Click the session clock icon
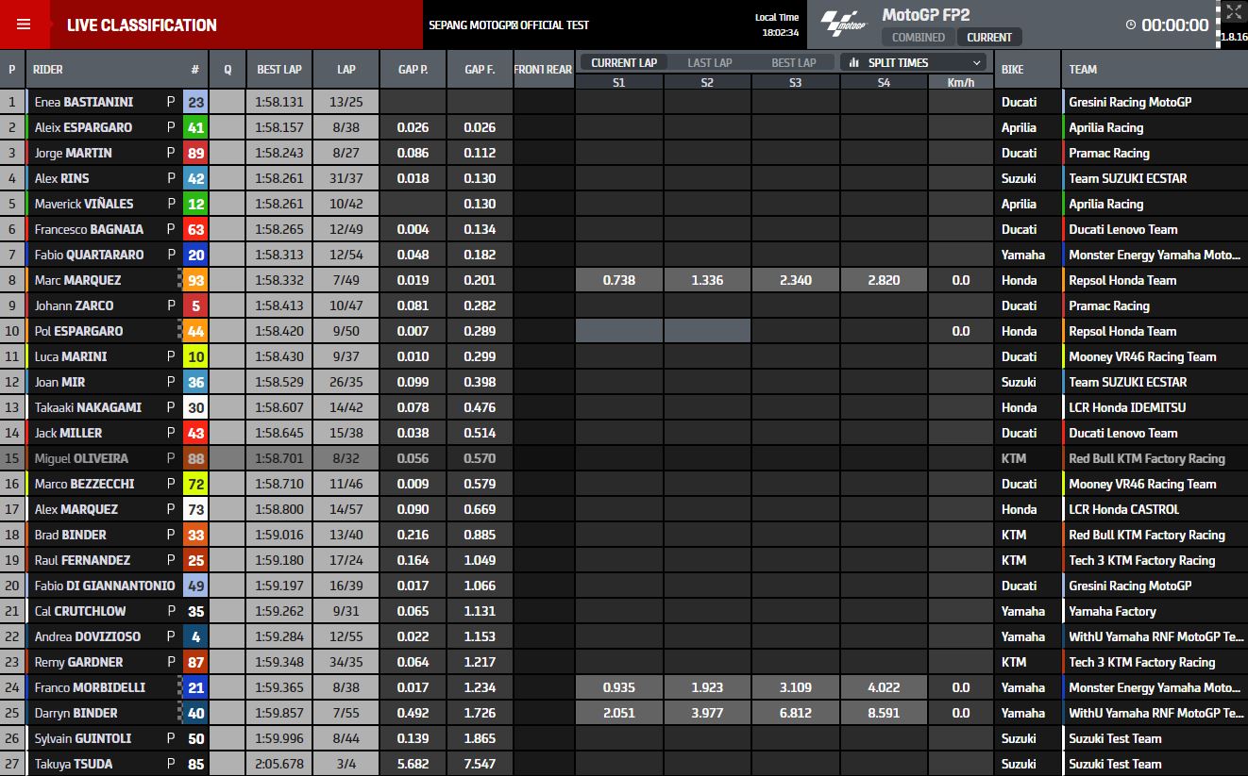 click(1131, 25)
